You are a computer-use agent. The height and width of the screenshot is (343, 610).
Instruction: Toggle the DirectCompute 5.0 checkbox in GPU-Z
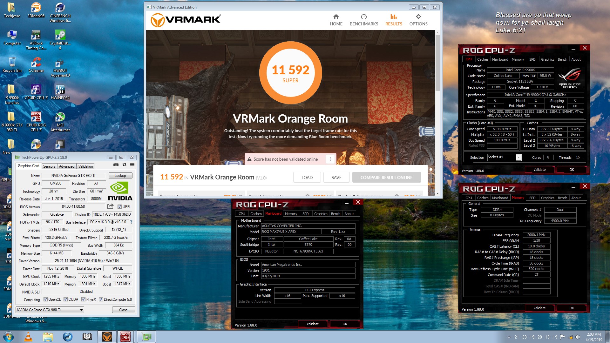tap(101, 299)
